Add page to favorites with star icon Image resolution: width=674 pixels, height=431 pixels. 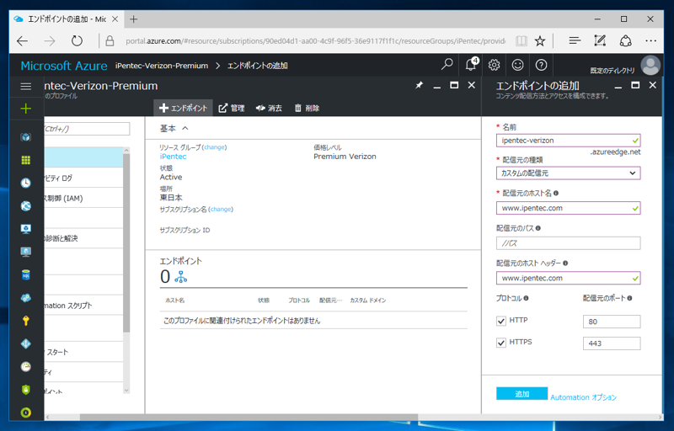point(540,40)
